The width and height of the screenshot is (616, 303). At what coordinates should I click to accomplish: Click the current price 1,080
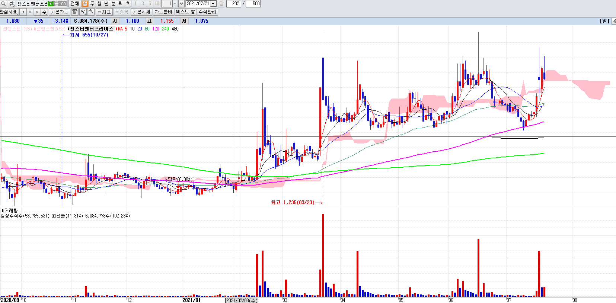pyautogui.click(x=13, y=21)
